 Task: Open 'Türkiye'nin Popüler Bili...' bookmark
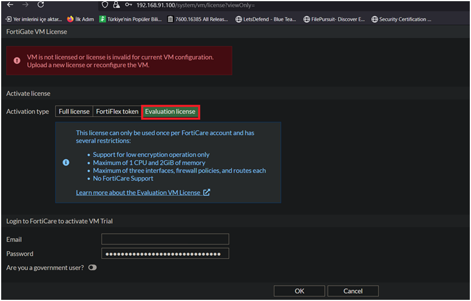pos(131,19)
